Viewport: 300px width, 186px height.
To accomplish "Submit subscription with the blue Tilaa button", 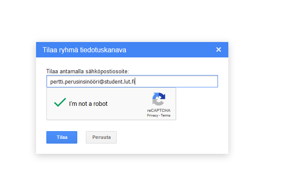I will [62, 137].
